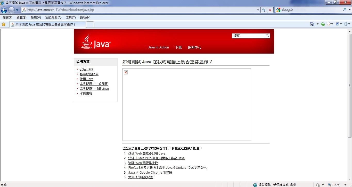This screenshot has height=187, width=352.
Task: Click the security lock icon in status bar
Action: coord(318,185)
